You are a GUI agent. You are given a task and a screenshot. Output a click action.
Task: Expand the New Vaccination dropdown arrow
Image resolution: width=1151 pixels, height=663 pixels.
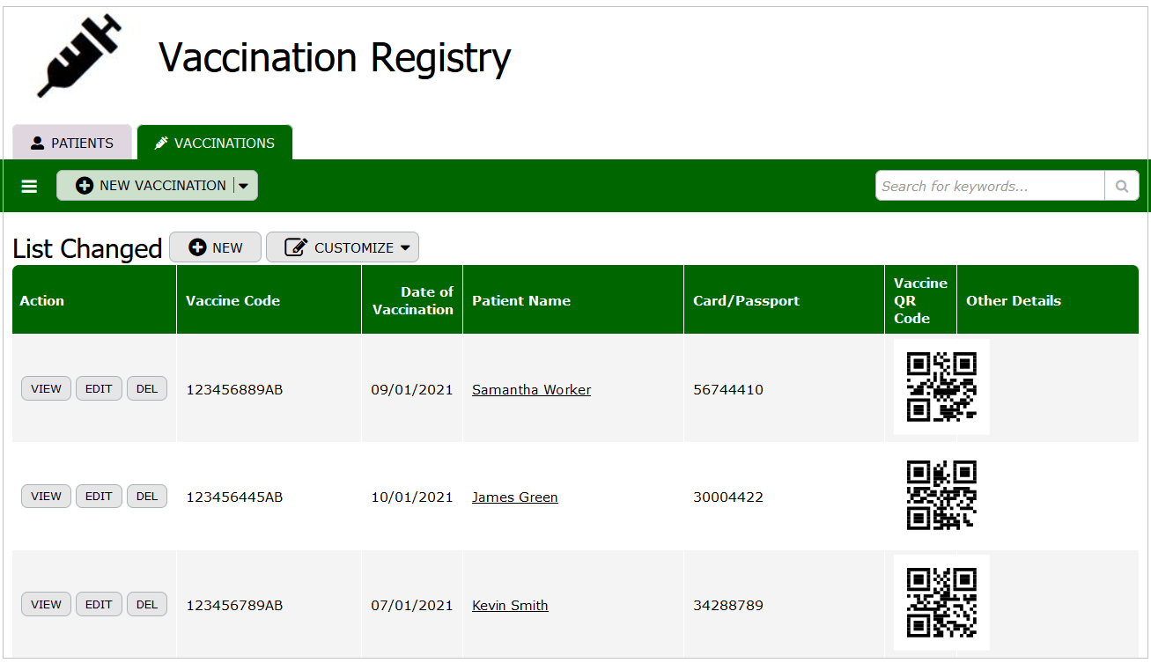coord(244,186)
